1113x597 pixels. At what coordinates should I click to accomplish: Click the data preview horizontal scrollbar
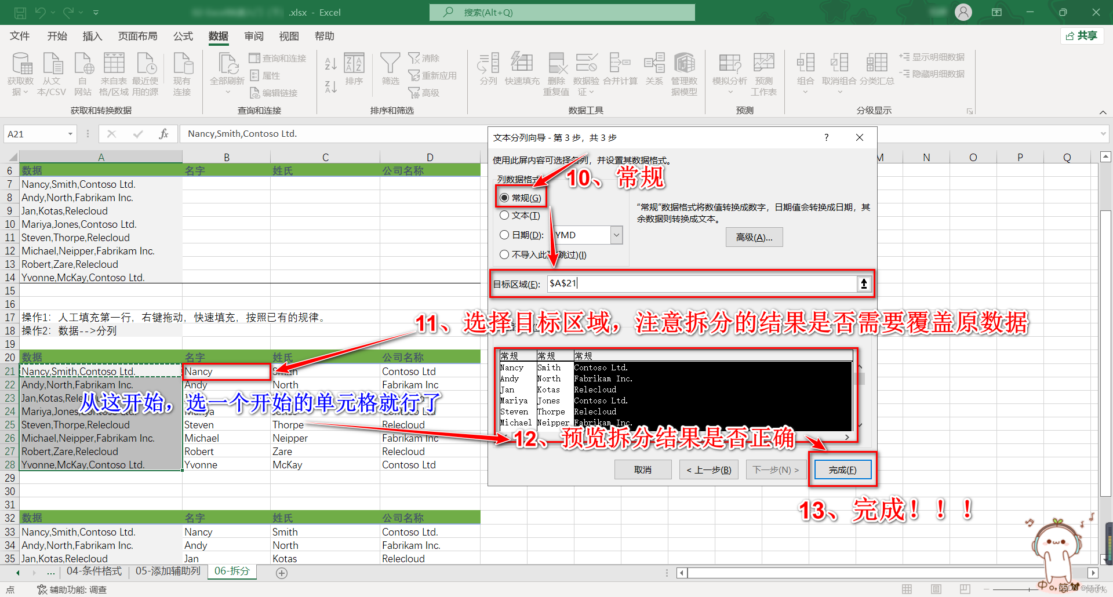point(676,437)
